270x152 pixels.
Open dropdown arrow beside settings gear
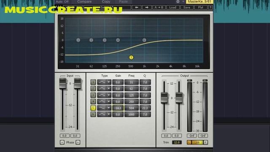tap(183, 2)
